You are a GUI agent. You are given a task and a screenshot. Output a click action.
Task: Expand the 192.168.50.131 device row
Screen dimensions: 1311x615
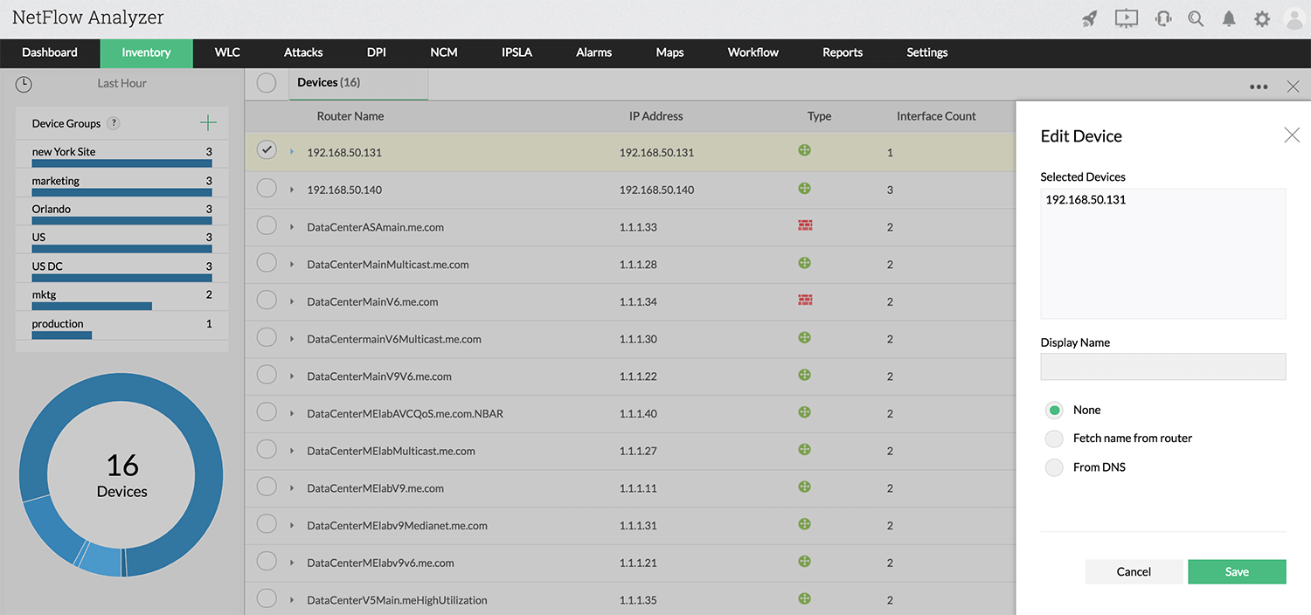pos(292,152)
